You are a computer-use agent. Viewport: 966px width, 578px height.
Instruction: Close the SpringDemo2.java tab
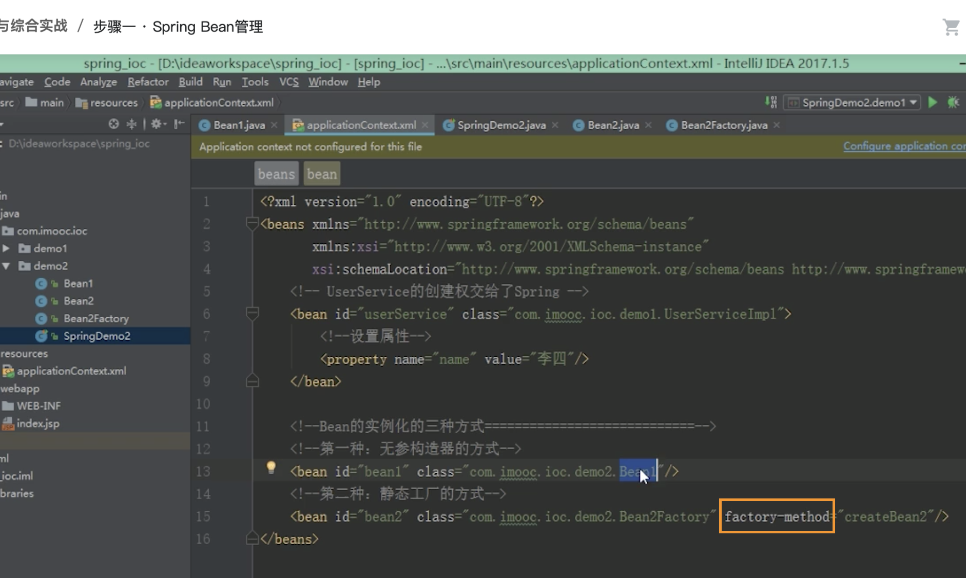click(x=555, y=125)
